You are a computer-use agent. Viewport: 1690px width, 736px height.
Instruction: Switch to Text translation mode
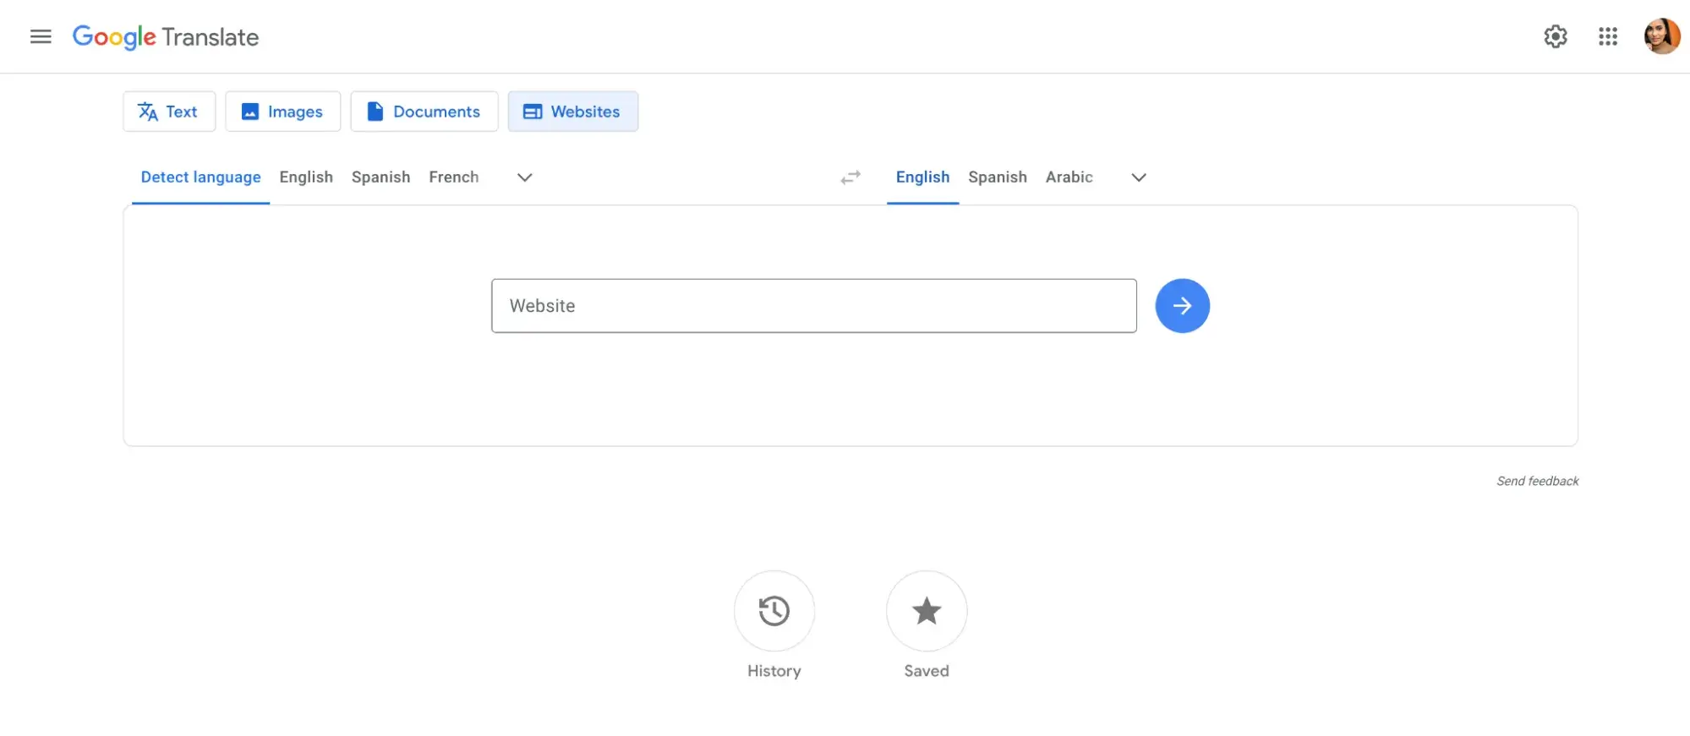tap(169, 112)
